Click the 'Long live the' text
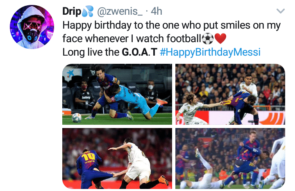295x191 pixels. (91, 52)
